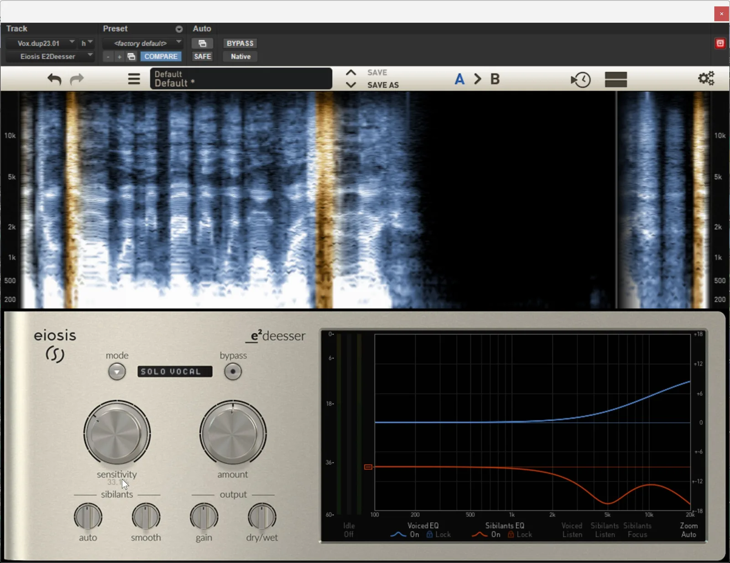The image size is (730, 563).
Task: Click the sensitivity knob
Action: click(x=117, y=433)
